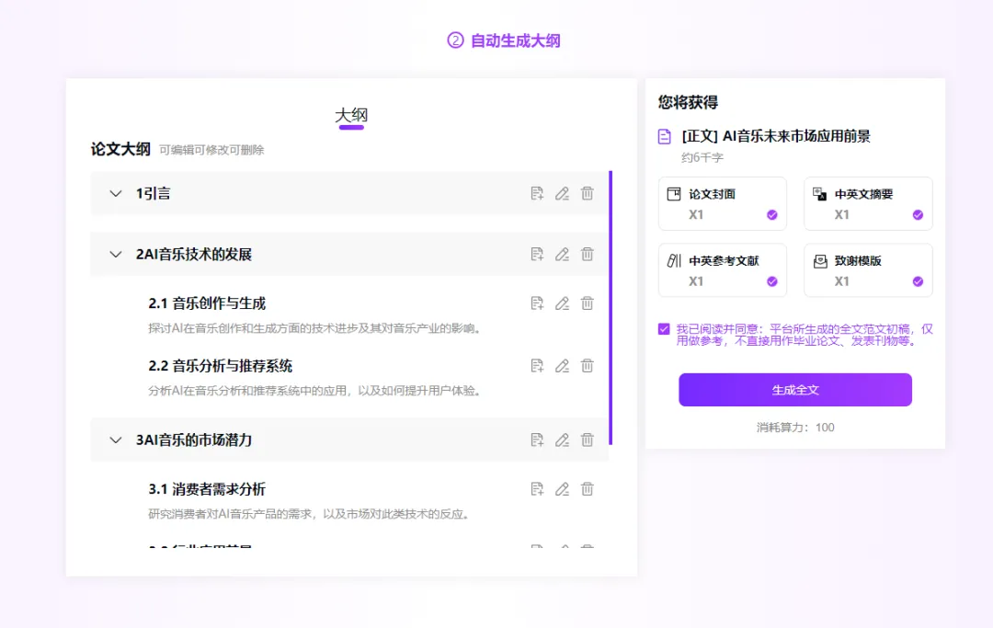Add an item after 2.1 音乐创作与生成

(x=537, y=303)
